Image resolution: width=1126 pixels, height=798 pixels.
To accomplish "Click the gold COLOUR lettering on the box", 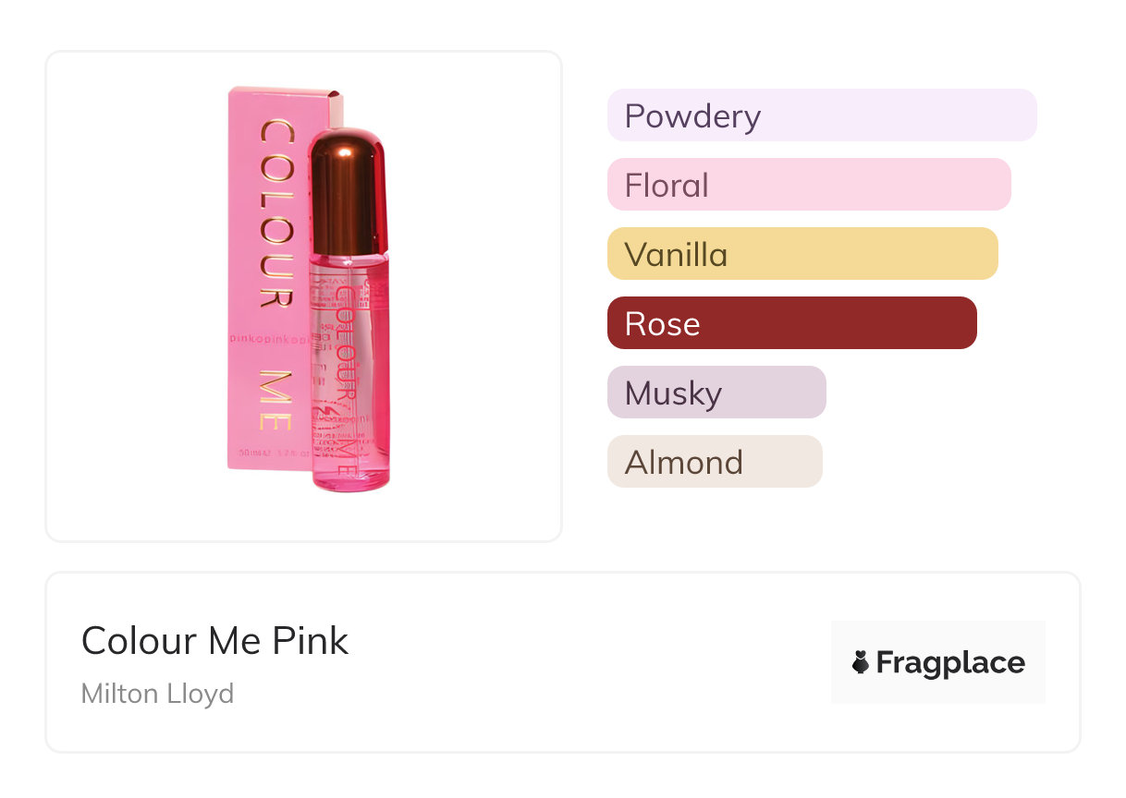I will point(275,212).
